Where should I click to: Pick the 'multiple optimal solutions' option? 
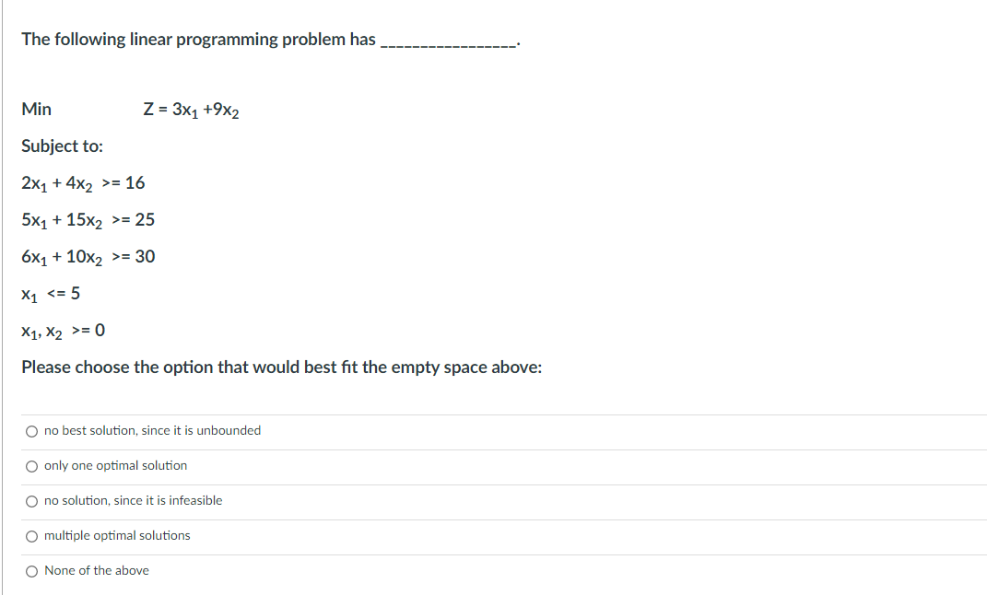click(x=120, y=535)
